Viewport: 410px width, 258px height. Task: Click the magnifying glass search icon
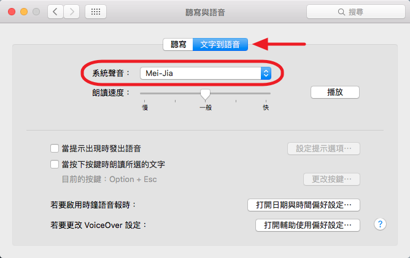pos(341,12)
